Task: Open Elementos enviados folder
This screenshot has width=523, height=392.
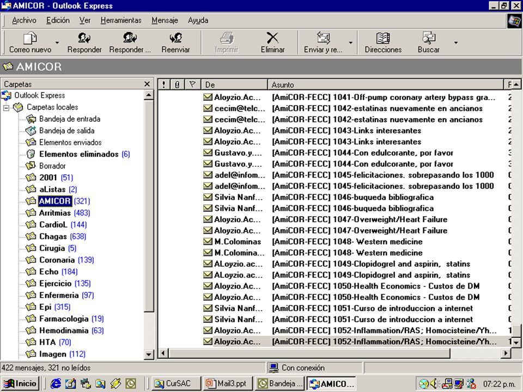Action: [70, 142]
